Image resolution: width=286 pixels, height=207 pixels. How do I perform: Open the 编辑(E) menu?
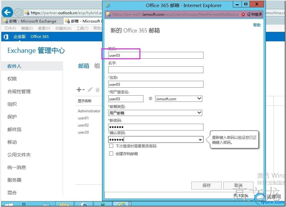click(27, 28)
